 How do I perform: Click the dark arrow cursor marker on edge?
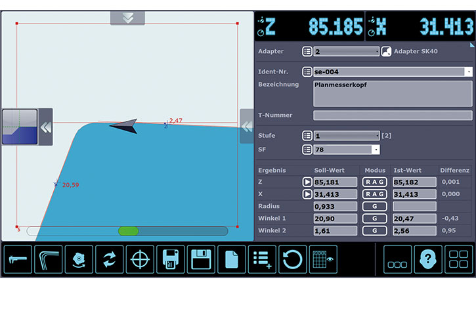[x=123, y=125]
